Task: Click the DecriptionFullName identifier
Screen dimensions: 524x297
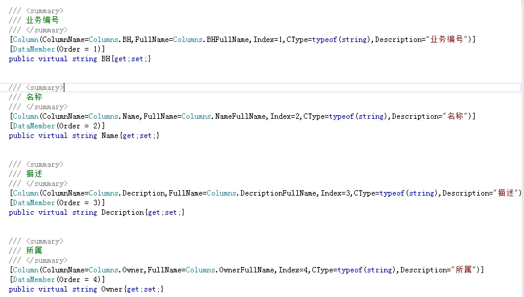Action: 279,193
